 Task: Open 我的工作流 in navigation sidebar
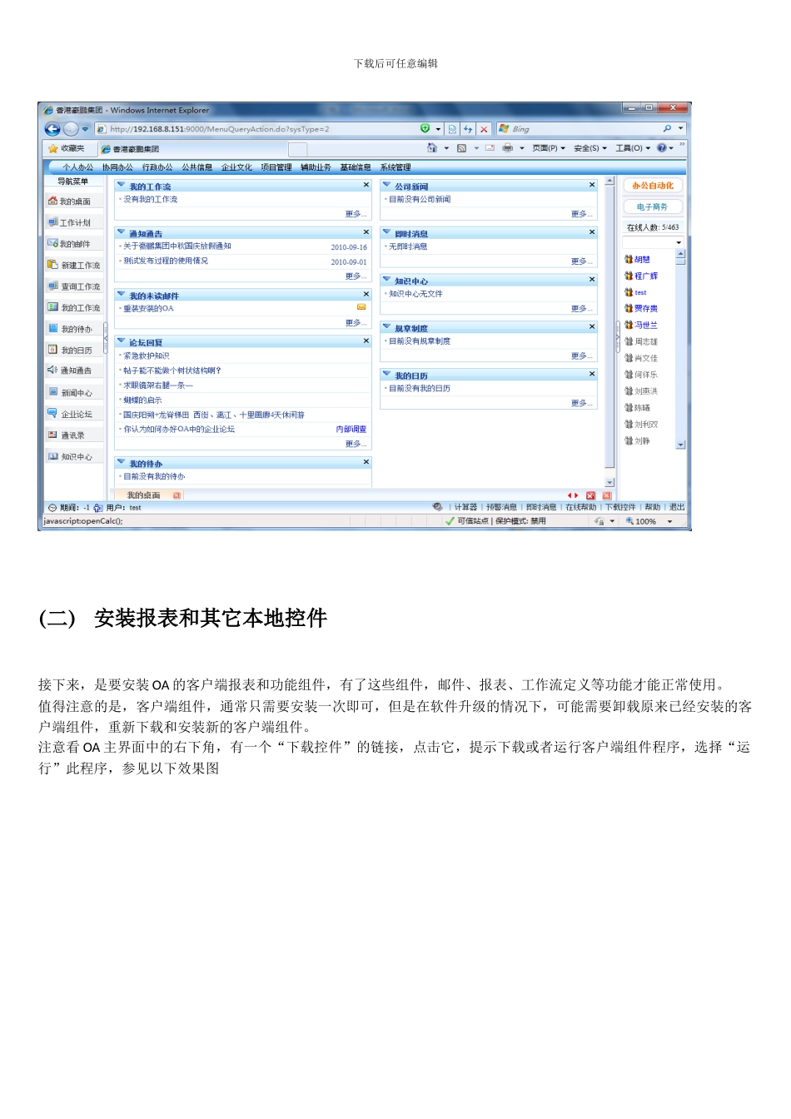[74, 307]
